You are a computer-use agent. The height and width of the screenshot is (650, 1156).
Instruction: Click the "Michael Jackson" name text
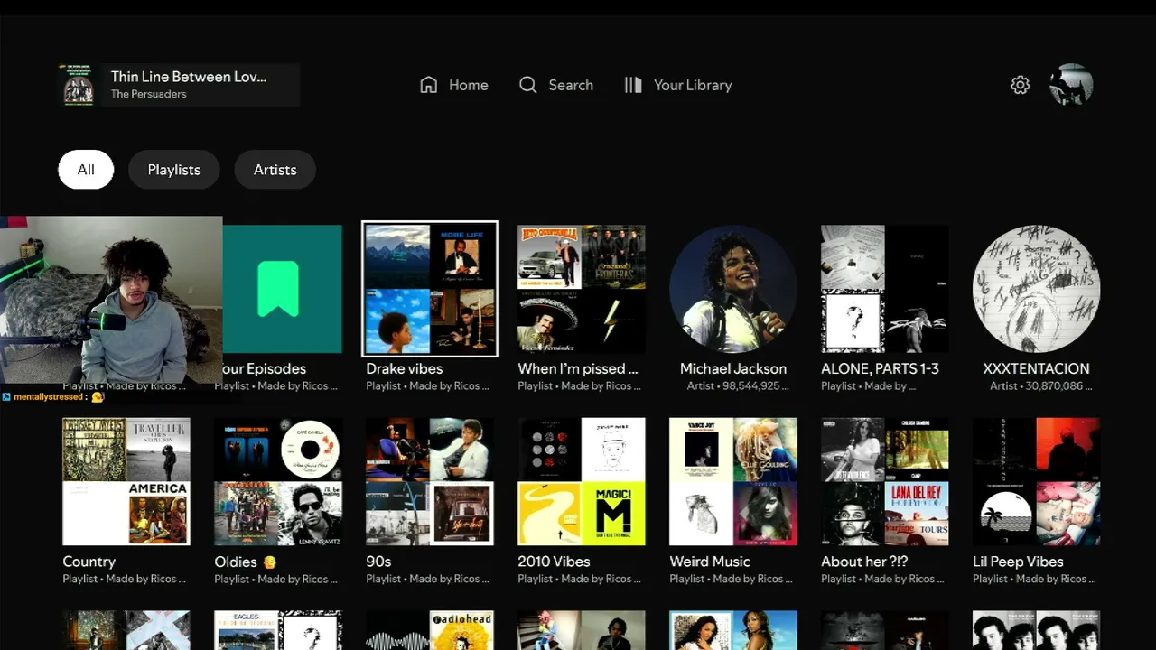coord(733,368)
